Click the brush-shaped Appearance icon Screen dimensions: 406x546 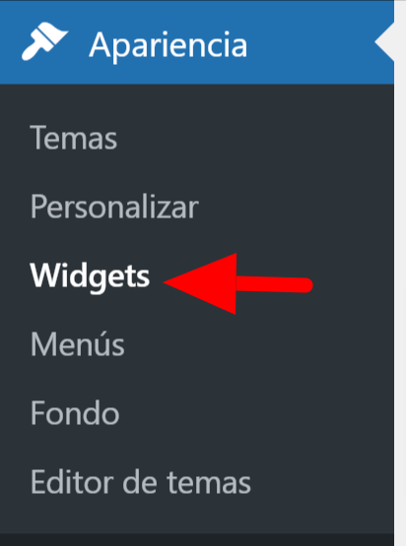point(44,41)
